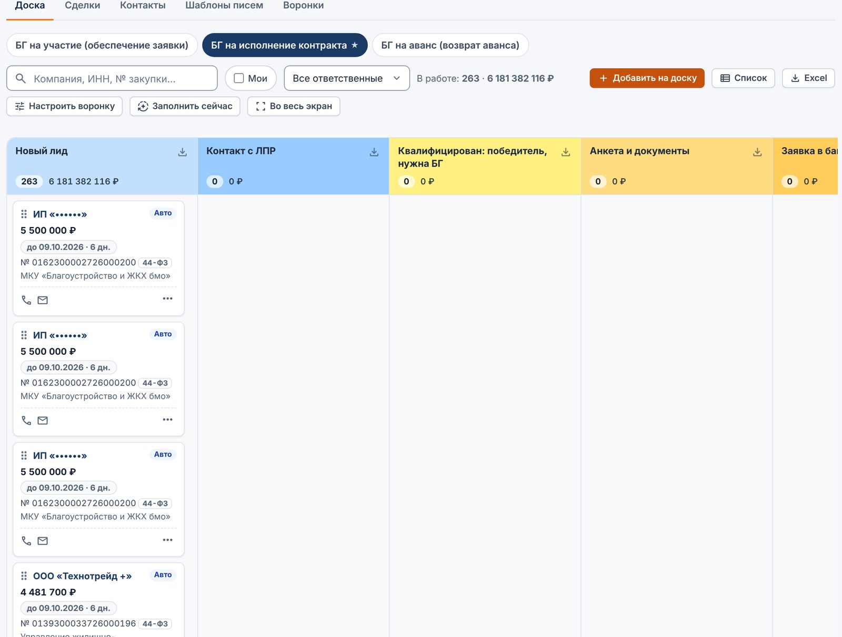Viewport: 842px width, 637px height.
Task: Open the Шаблоны писем tab
Action: (x=224, y=6)
